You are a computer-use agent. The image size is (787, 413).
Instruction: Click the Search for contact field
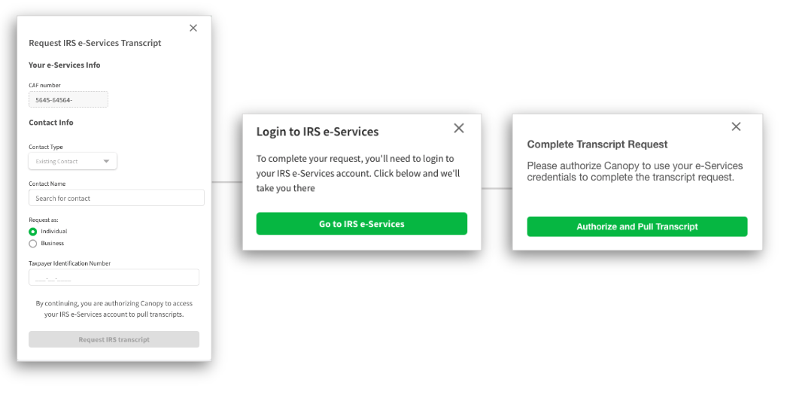click(117, 198)
